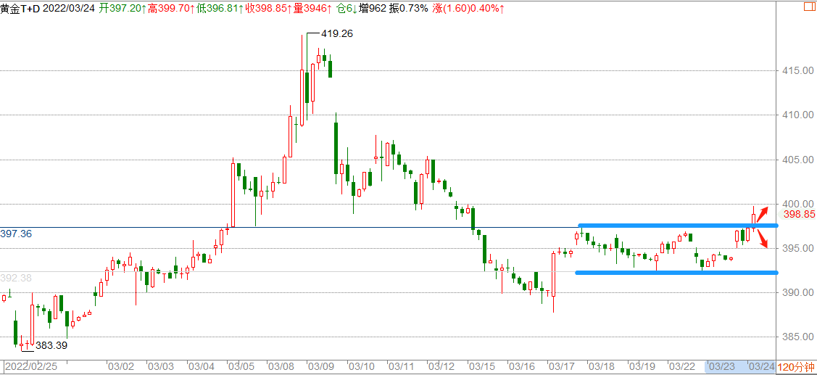Image resolution: width=817 pixels, height=375 pixels.
Task: Click the close price 收398.85 in header
Action: tap(269, 7)
